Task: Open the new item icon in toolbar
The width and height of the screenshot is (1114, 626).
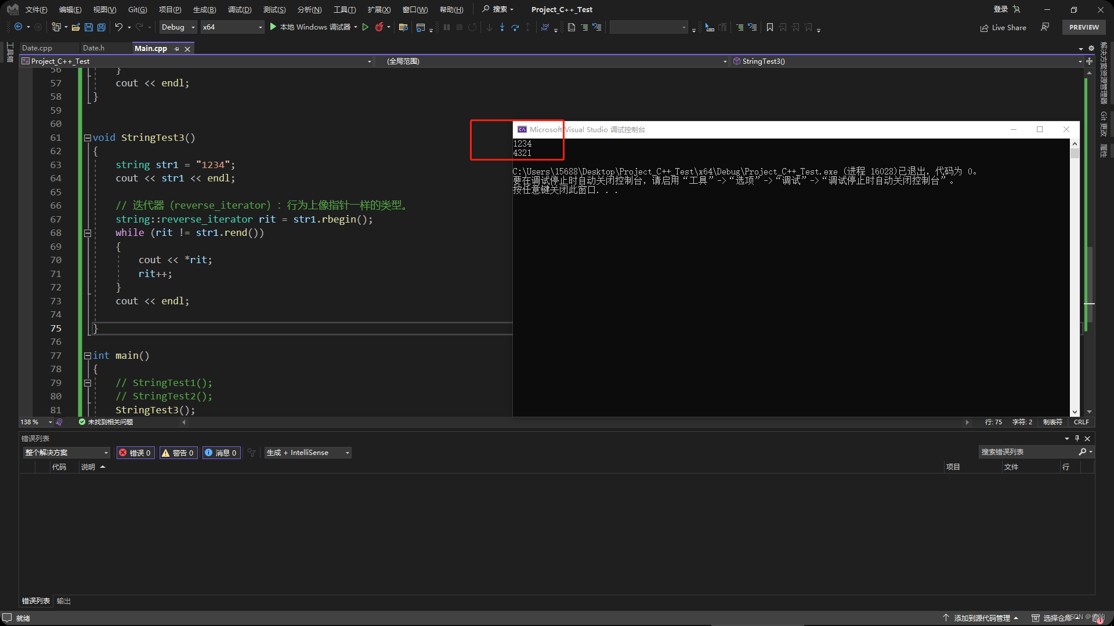Action: [56, 27]
